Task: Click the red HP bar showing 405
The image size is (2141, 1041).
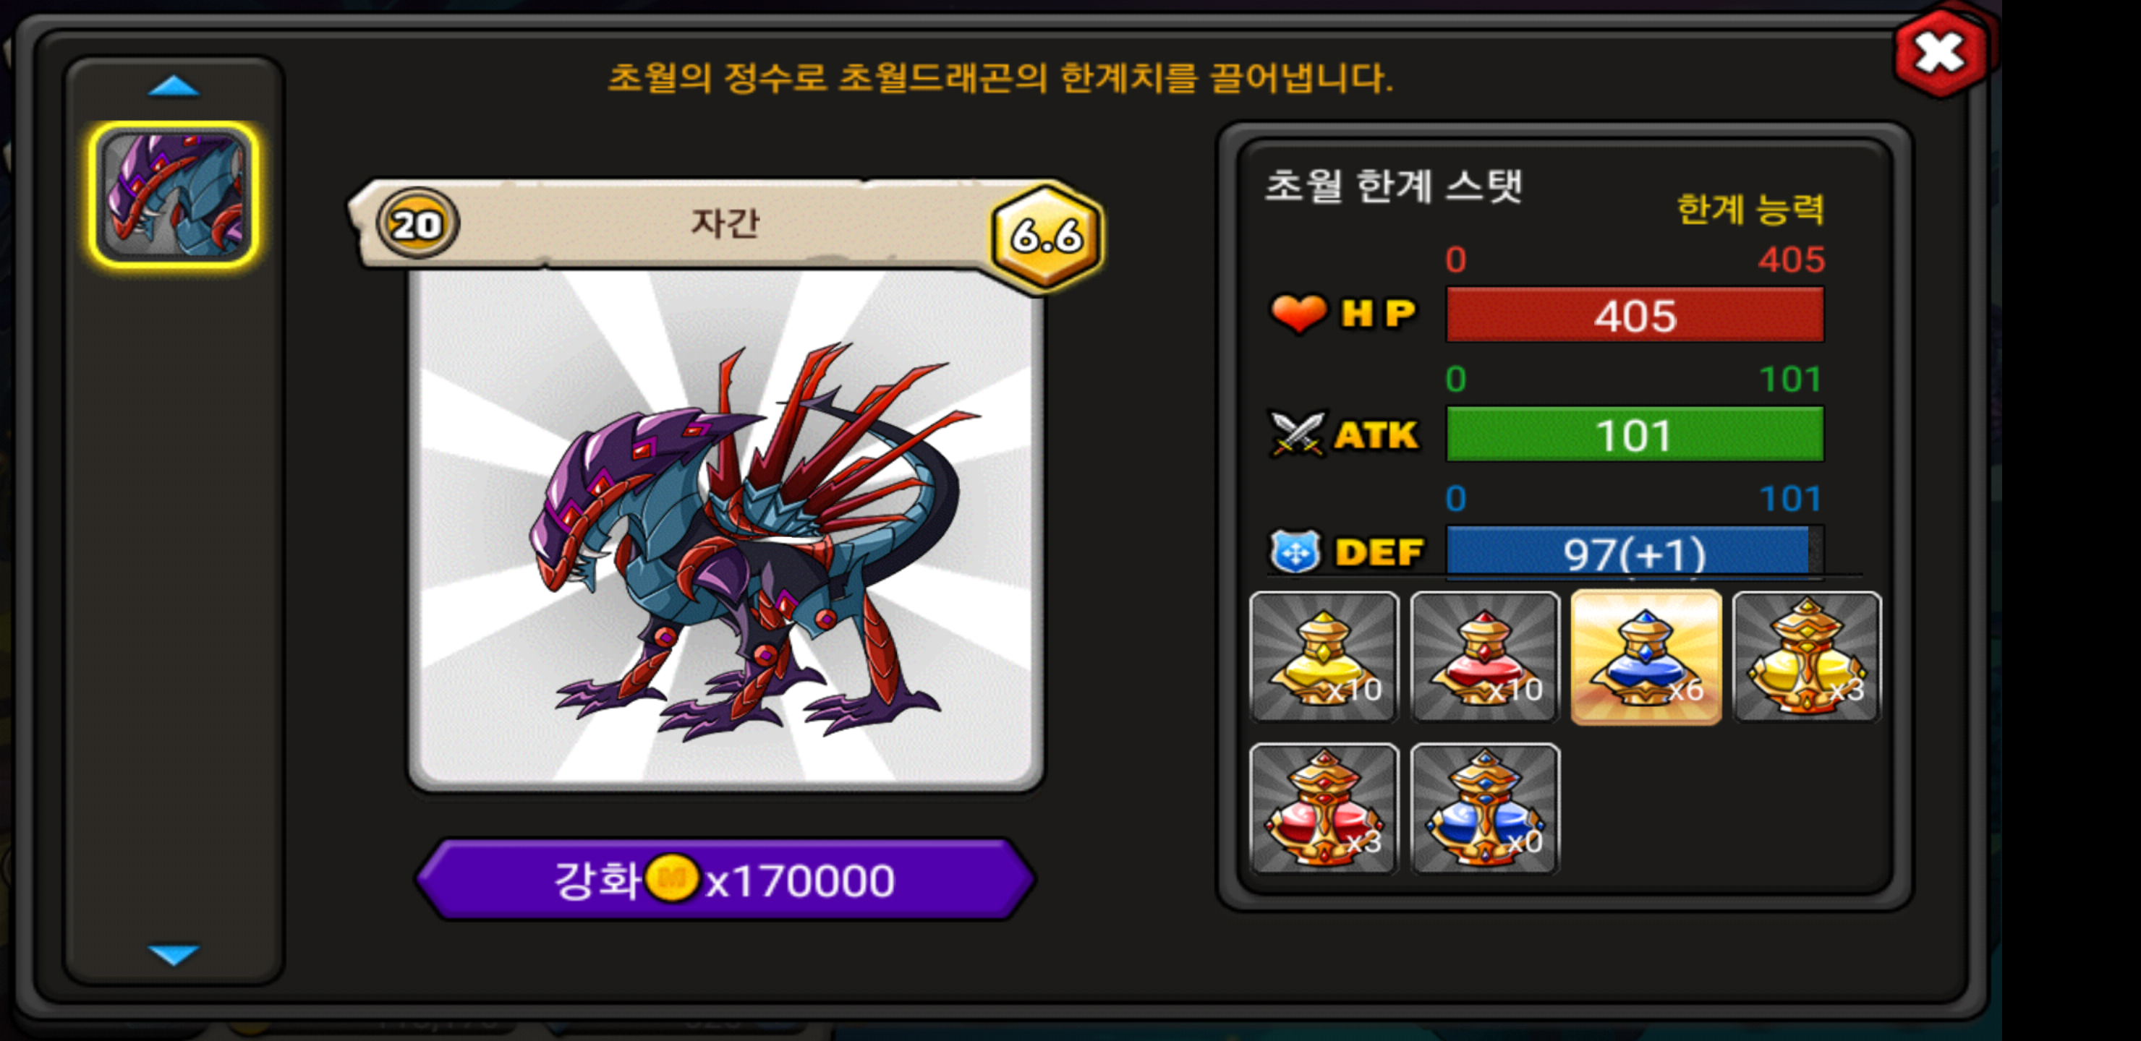Action: (x=1635, y=315)
